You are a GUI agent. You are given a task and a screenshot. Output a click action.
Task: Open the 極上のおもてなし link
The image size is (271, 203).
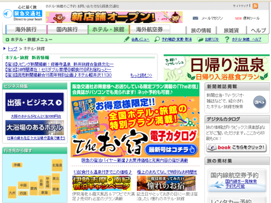pos(167,172)
